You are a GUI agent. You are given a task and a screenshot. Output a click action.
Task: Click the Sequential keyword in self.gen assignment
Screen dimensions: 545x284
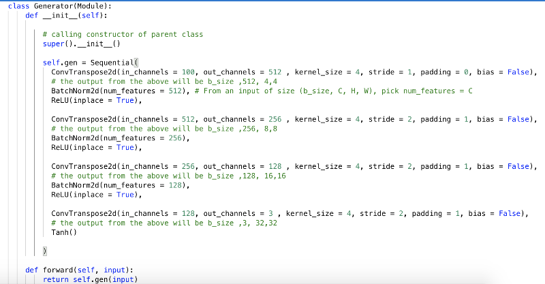[x=113, y=62]
